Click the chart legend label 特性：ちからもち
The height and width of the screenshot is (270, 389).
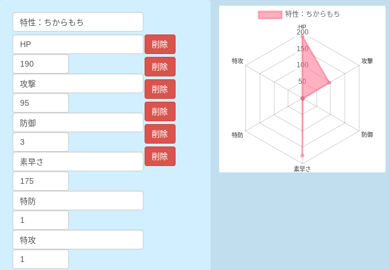coord(312,14)
